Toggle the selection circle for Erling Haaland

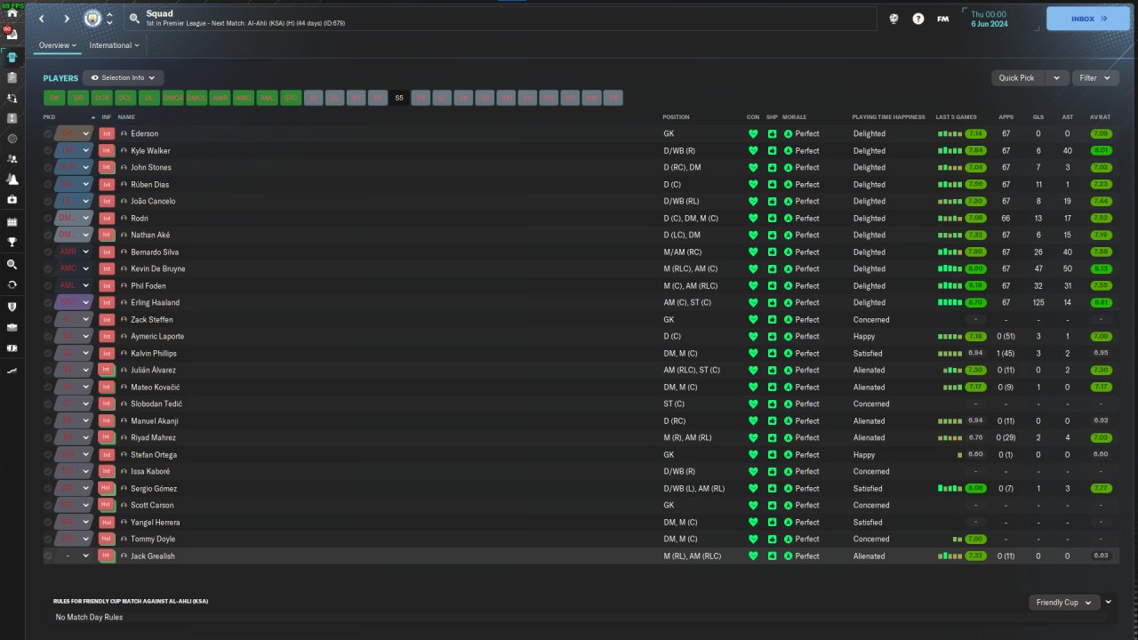point(47,302)
